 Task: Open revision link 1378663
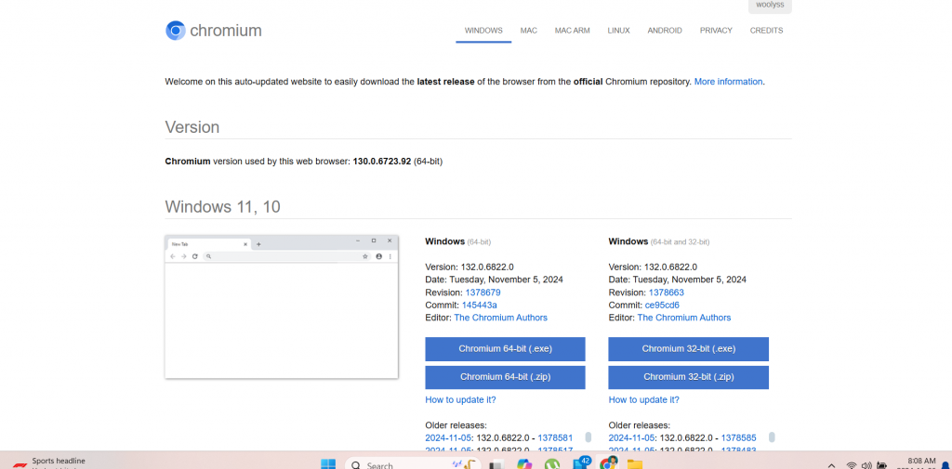[666, 293]
